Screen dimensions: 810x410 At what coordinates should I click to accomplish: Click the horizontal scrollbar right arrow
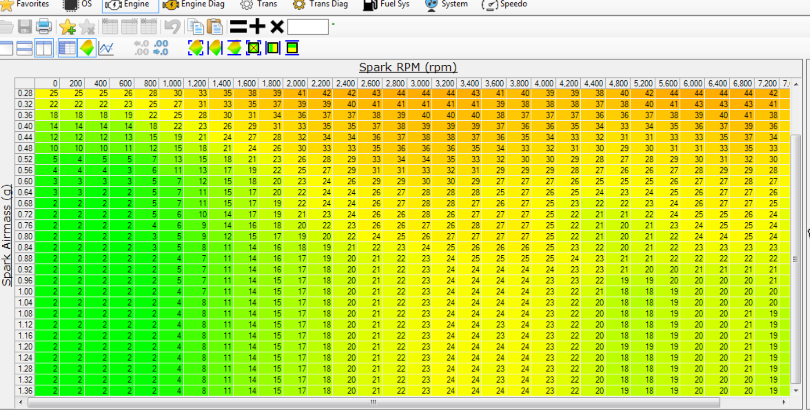(x=784, y=402)
